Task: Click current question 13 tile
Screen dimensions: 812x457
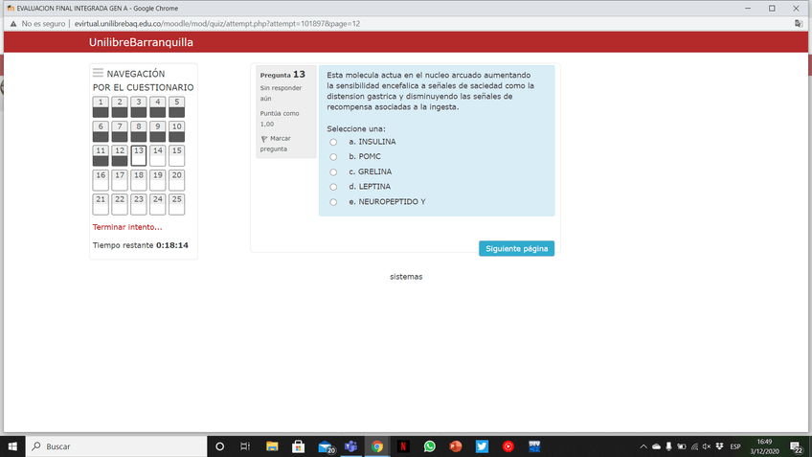Action: point(138,155)
